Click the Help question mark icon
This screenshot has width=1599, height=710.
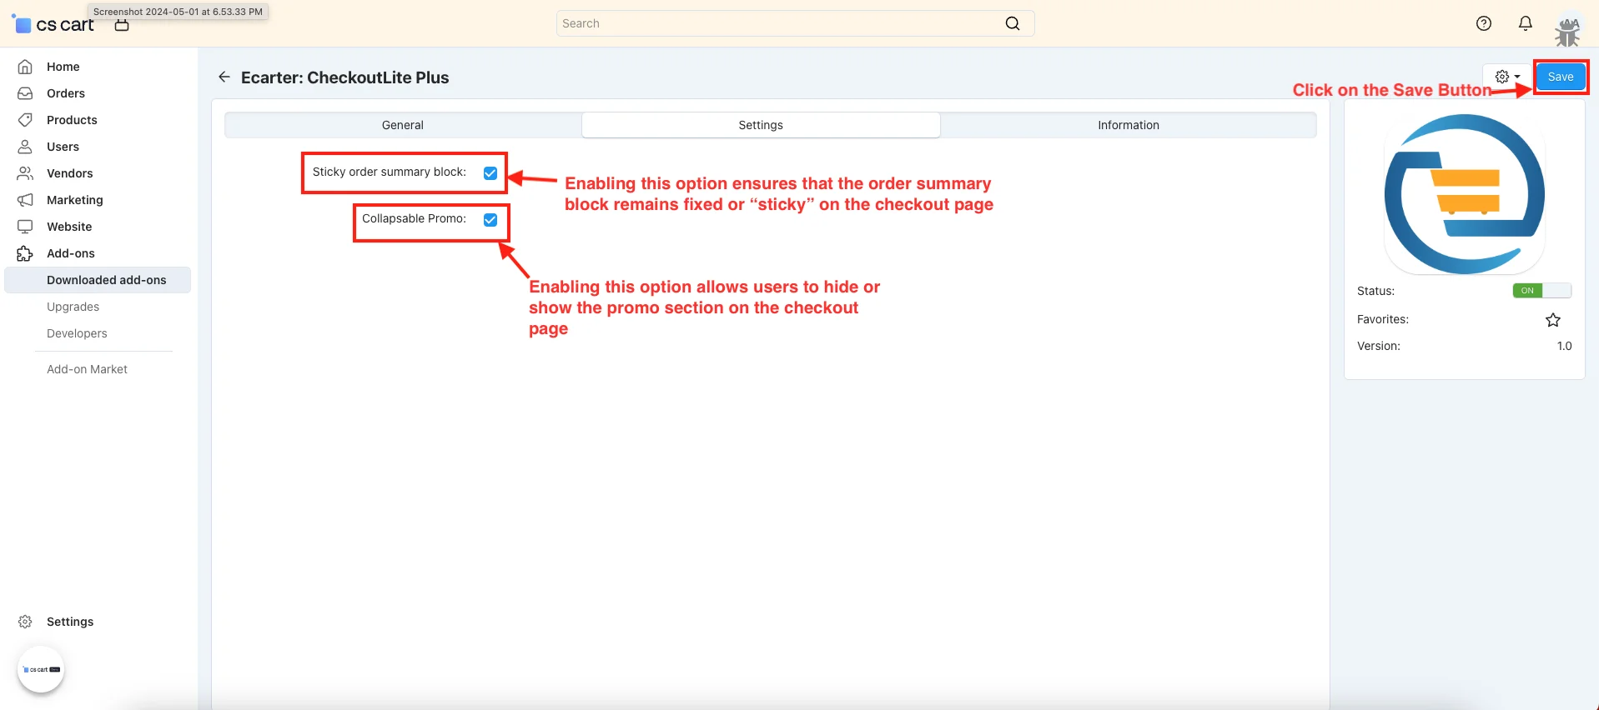tap(1483, 23)
